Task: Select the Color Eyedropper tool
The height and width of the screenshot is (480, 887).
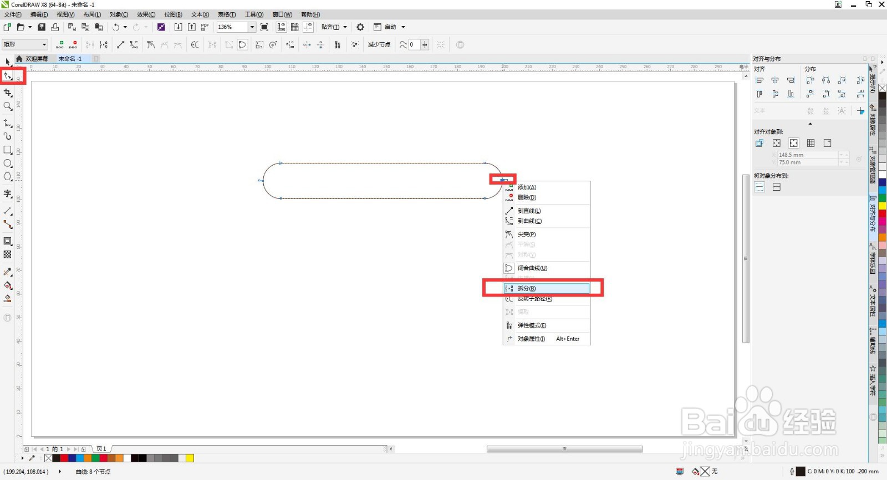Action: point(8,272)
